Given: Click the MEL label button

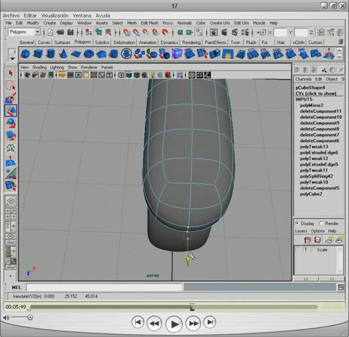Looking at the screenshot, I should (16, 288).
